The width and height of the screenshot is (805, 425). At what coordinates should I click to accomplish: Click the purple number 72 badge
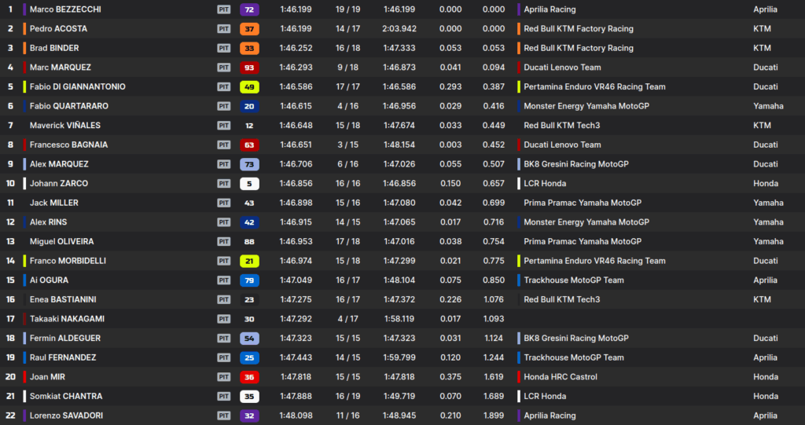[249, 9]
